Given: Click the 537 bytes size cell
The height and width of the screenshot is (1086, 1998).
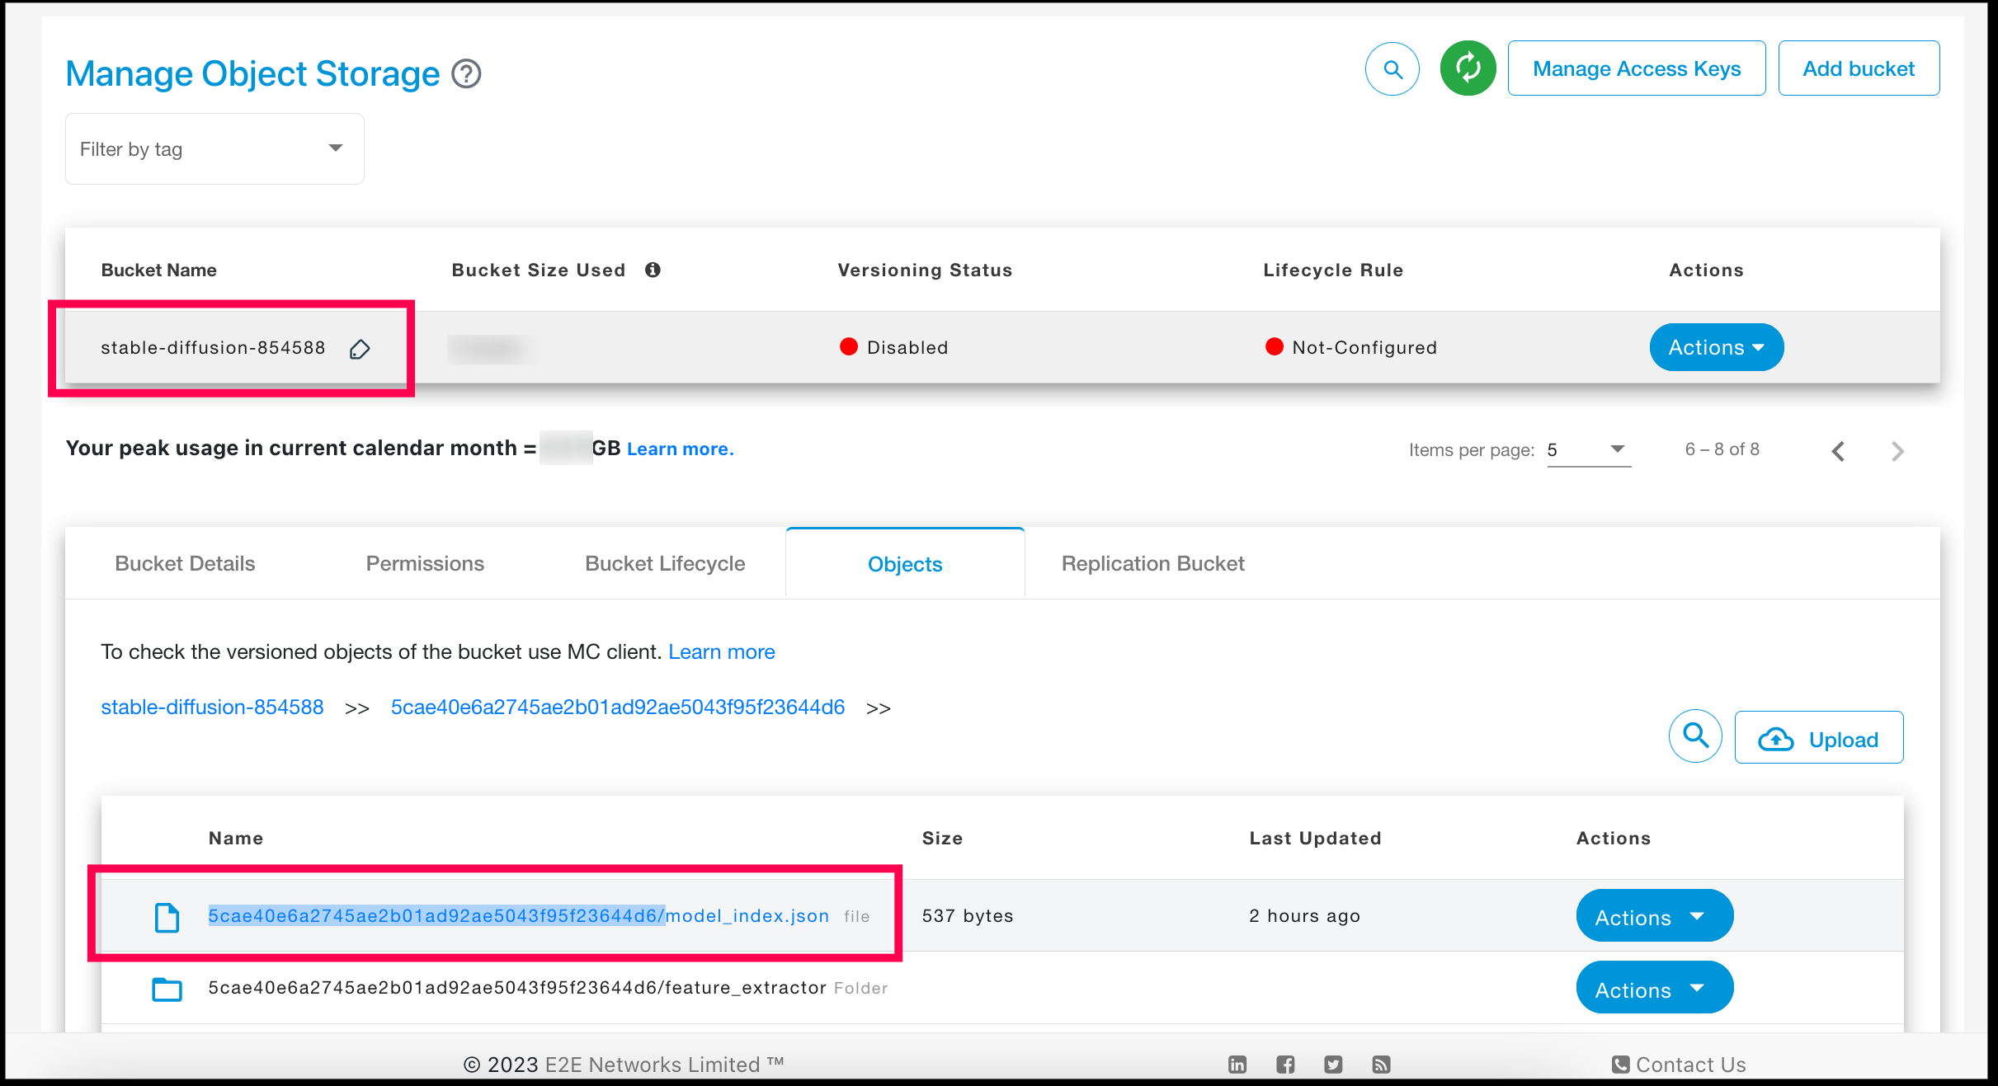Looking at the screenshot, I should coord(968,916).
